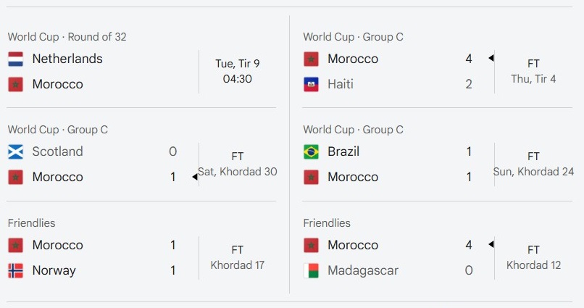
Task: Click Morocco flag in Round of 32 match
Action: [x=16, y=84]
